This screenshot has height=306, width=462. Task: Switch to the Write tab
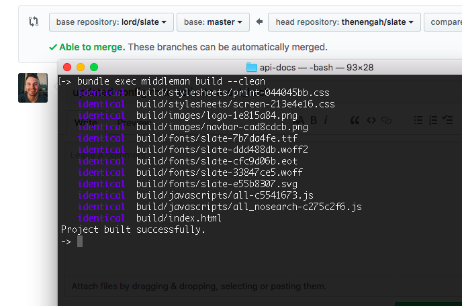tap(86, 123)
